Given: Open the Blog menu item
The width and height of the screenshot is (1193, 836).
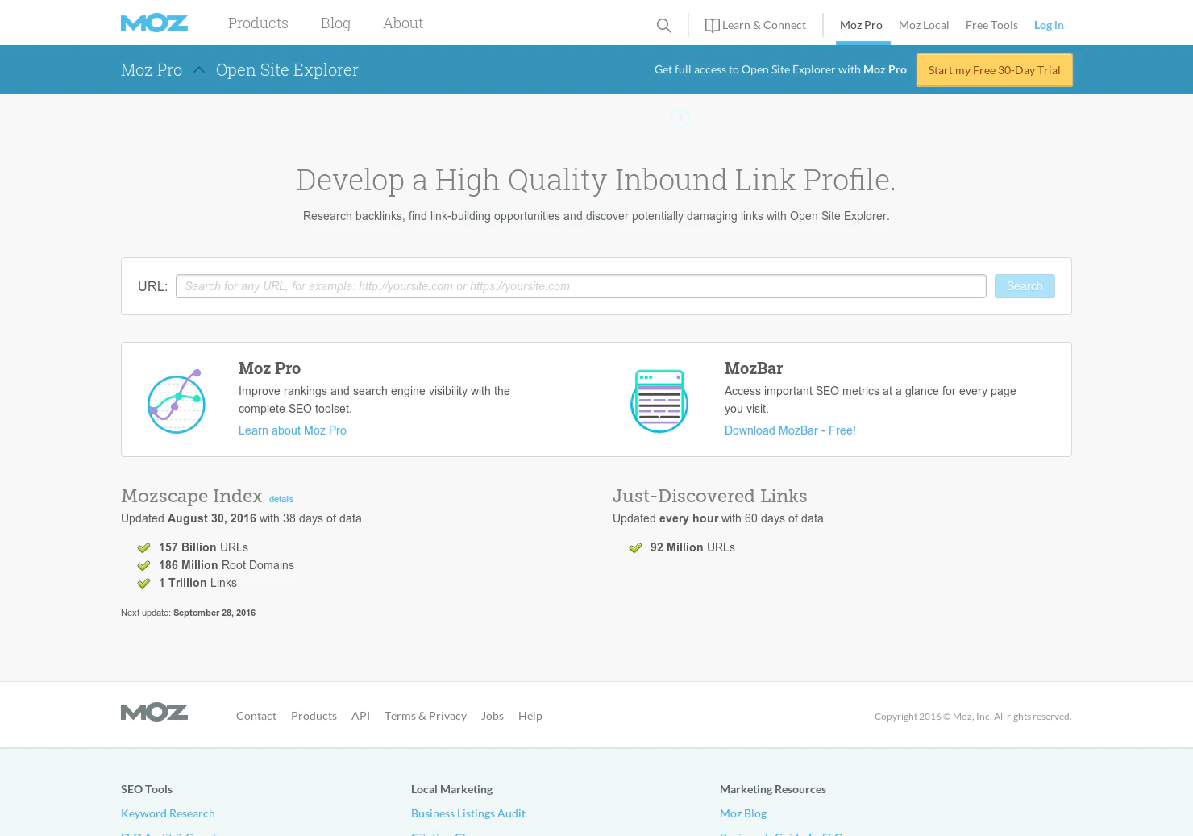Looking at the screenshot, I should (x=335, y=23).
